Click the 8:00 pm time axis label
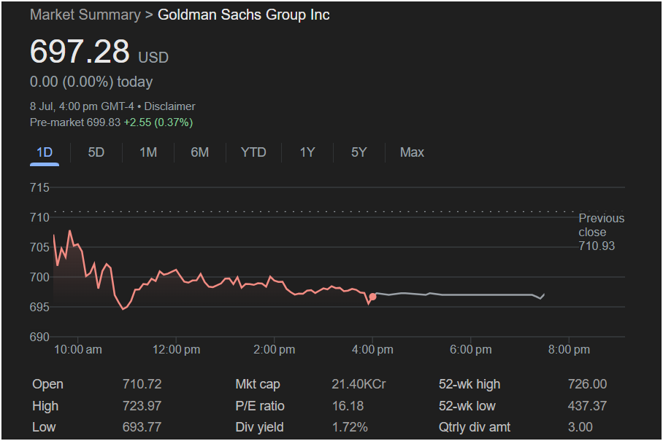This screenshot has width=663, height=441. 569,349
